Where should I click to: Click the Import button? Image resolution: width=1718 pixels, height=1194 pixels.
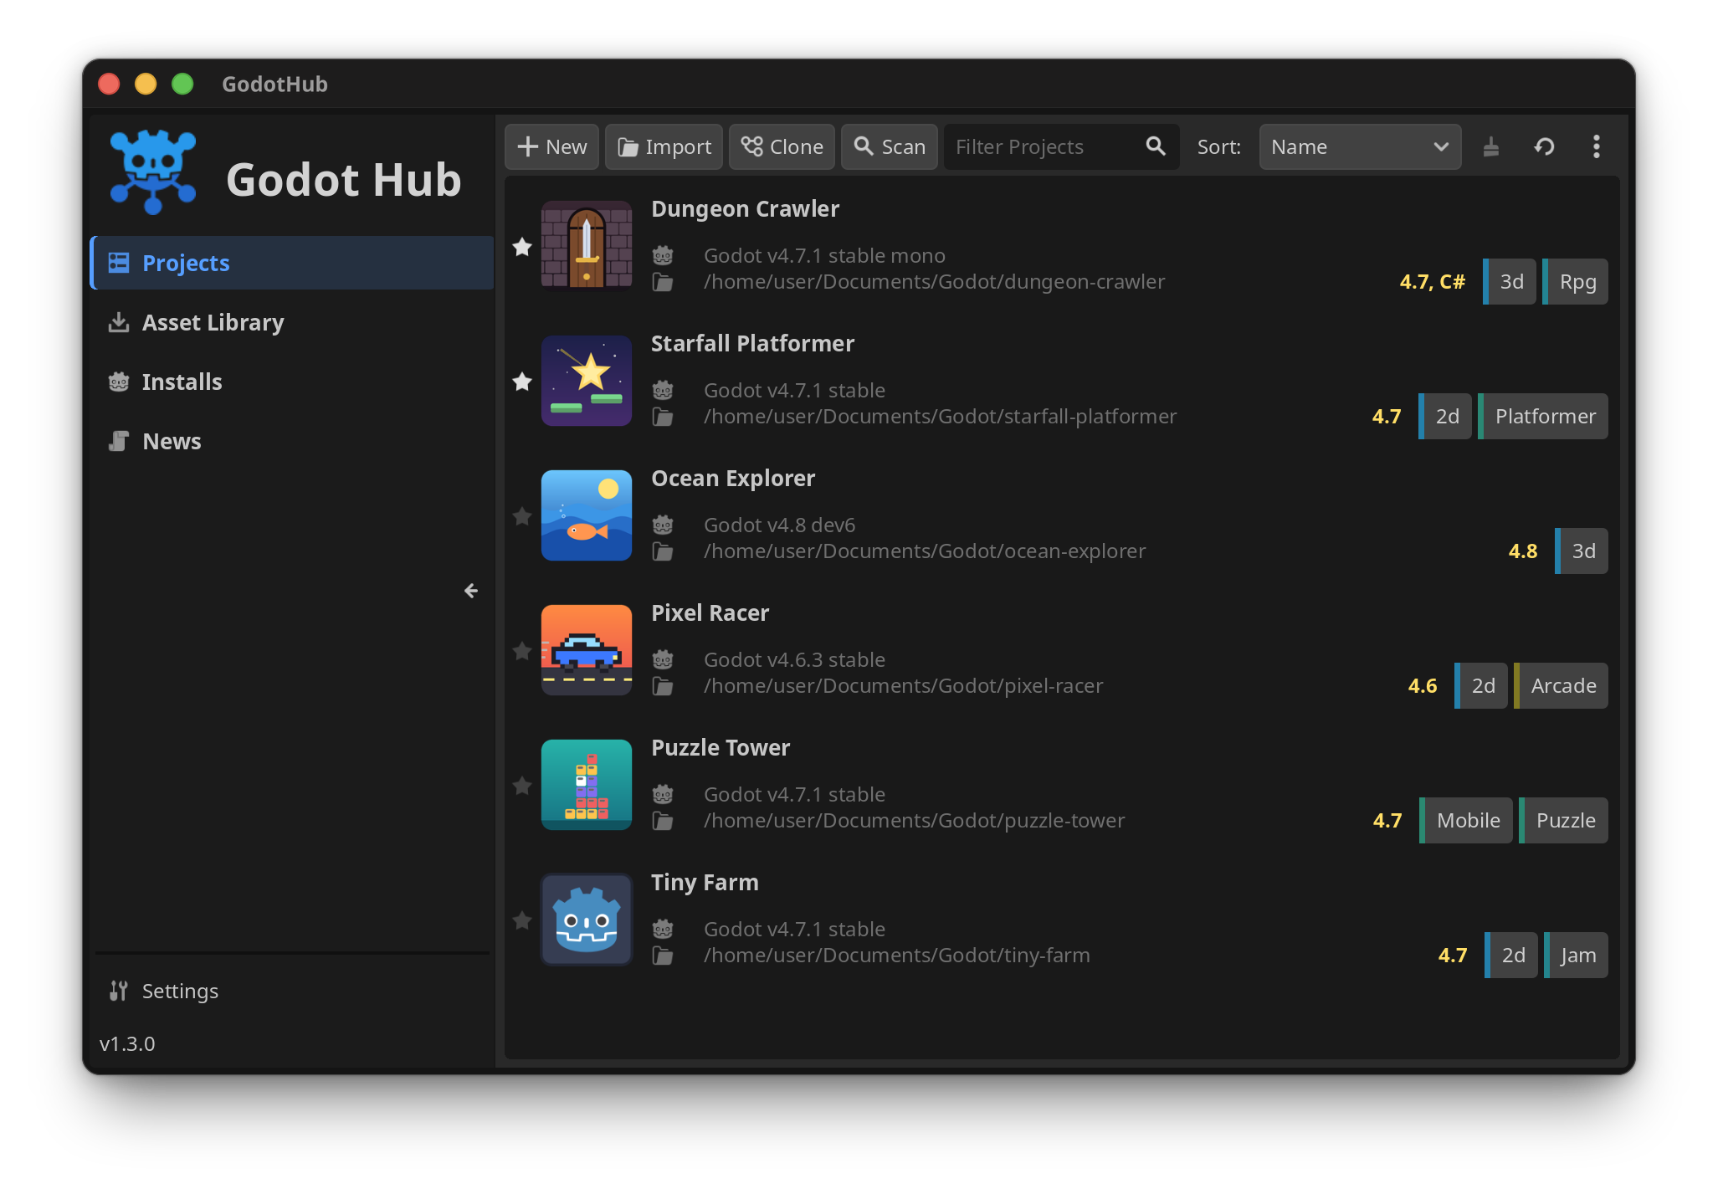point(664,147)
